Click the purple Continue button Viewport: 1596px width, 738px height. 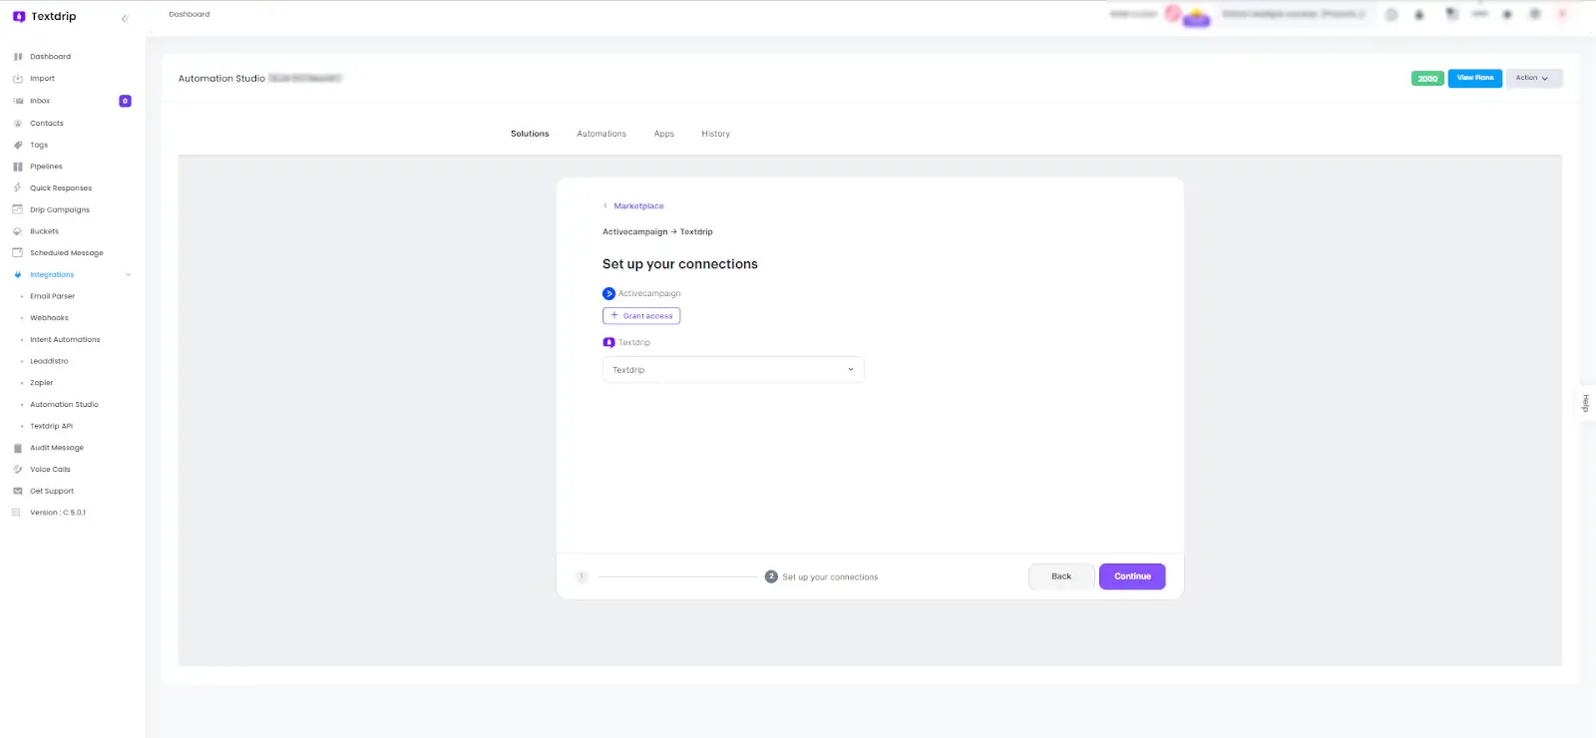(x=1132, y=576)
